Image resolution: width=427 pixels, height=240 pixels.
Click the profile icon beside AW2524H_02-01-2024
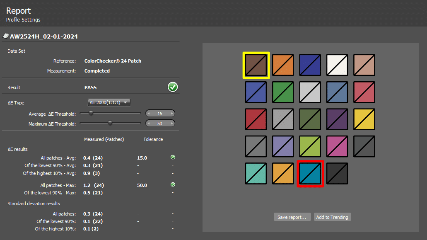6,36
